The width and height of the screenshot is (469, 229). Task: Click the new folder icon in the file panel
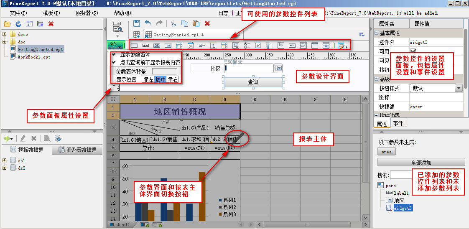tap(40, 24)
